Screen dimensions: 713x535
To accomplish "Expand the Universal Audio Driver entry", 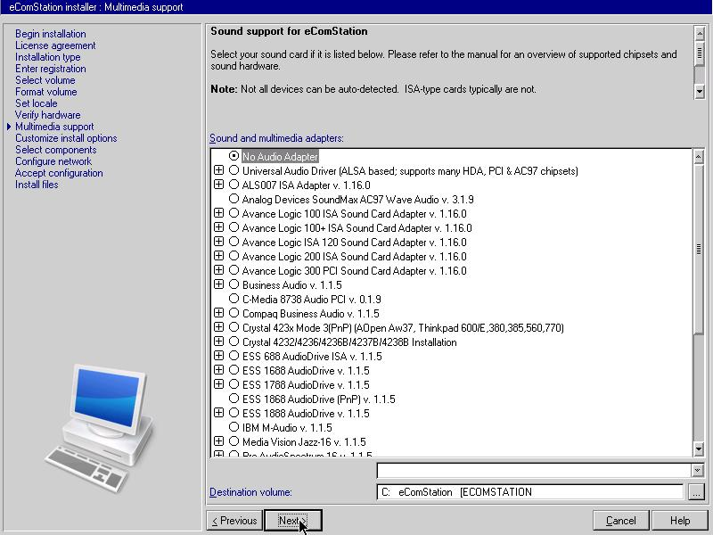I will click(218, 170).
